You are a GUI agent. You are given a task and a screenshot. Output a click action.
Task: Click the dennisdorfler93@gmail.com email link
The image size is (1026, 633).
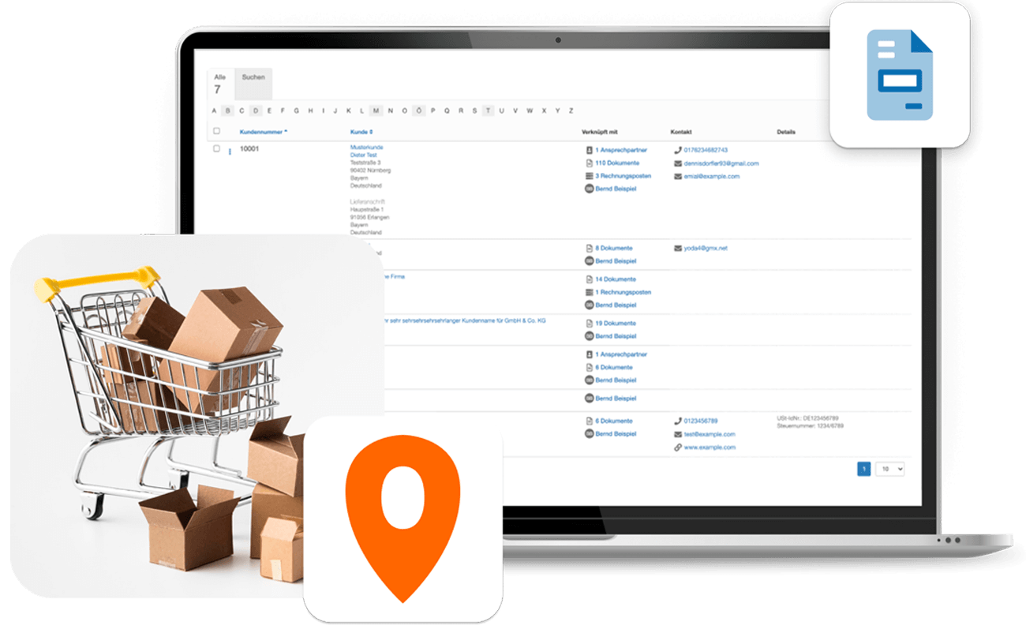tap(721, 163)
